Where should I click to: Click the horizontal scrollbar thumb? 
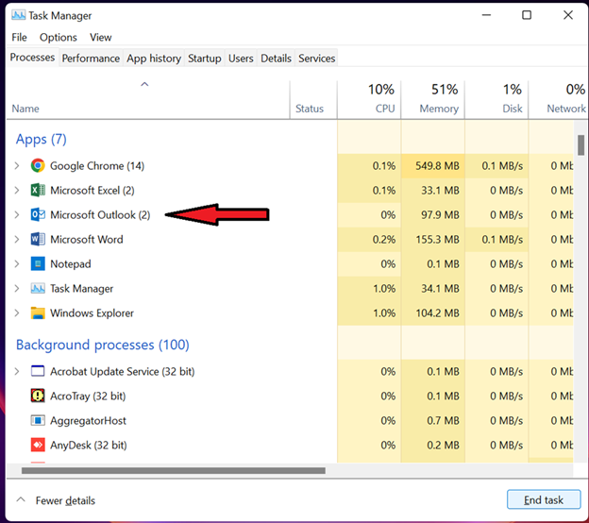coord(173,470)
